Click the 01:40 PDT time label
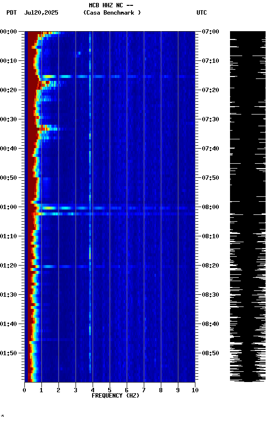 point(8,324)
